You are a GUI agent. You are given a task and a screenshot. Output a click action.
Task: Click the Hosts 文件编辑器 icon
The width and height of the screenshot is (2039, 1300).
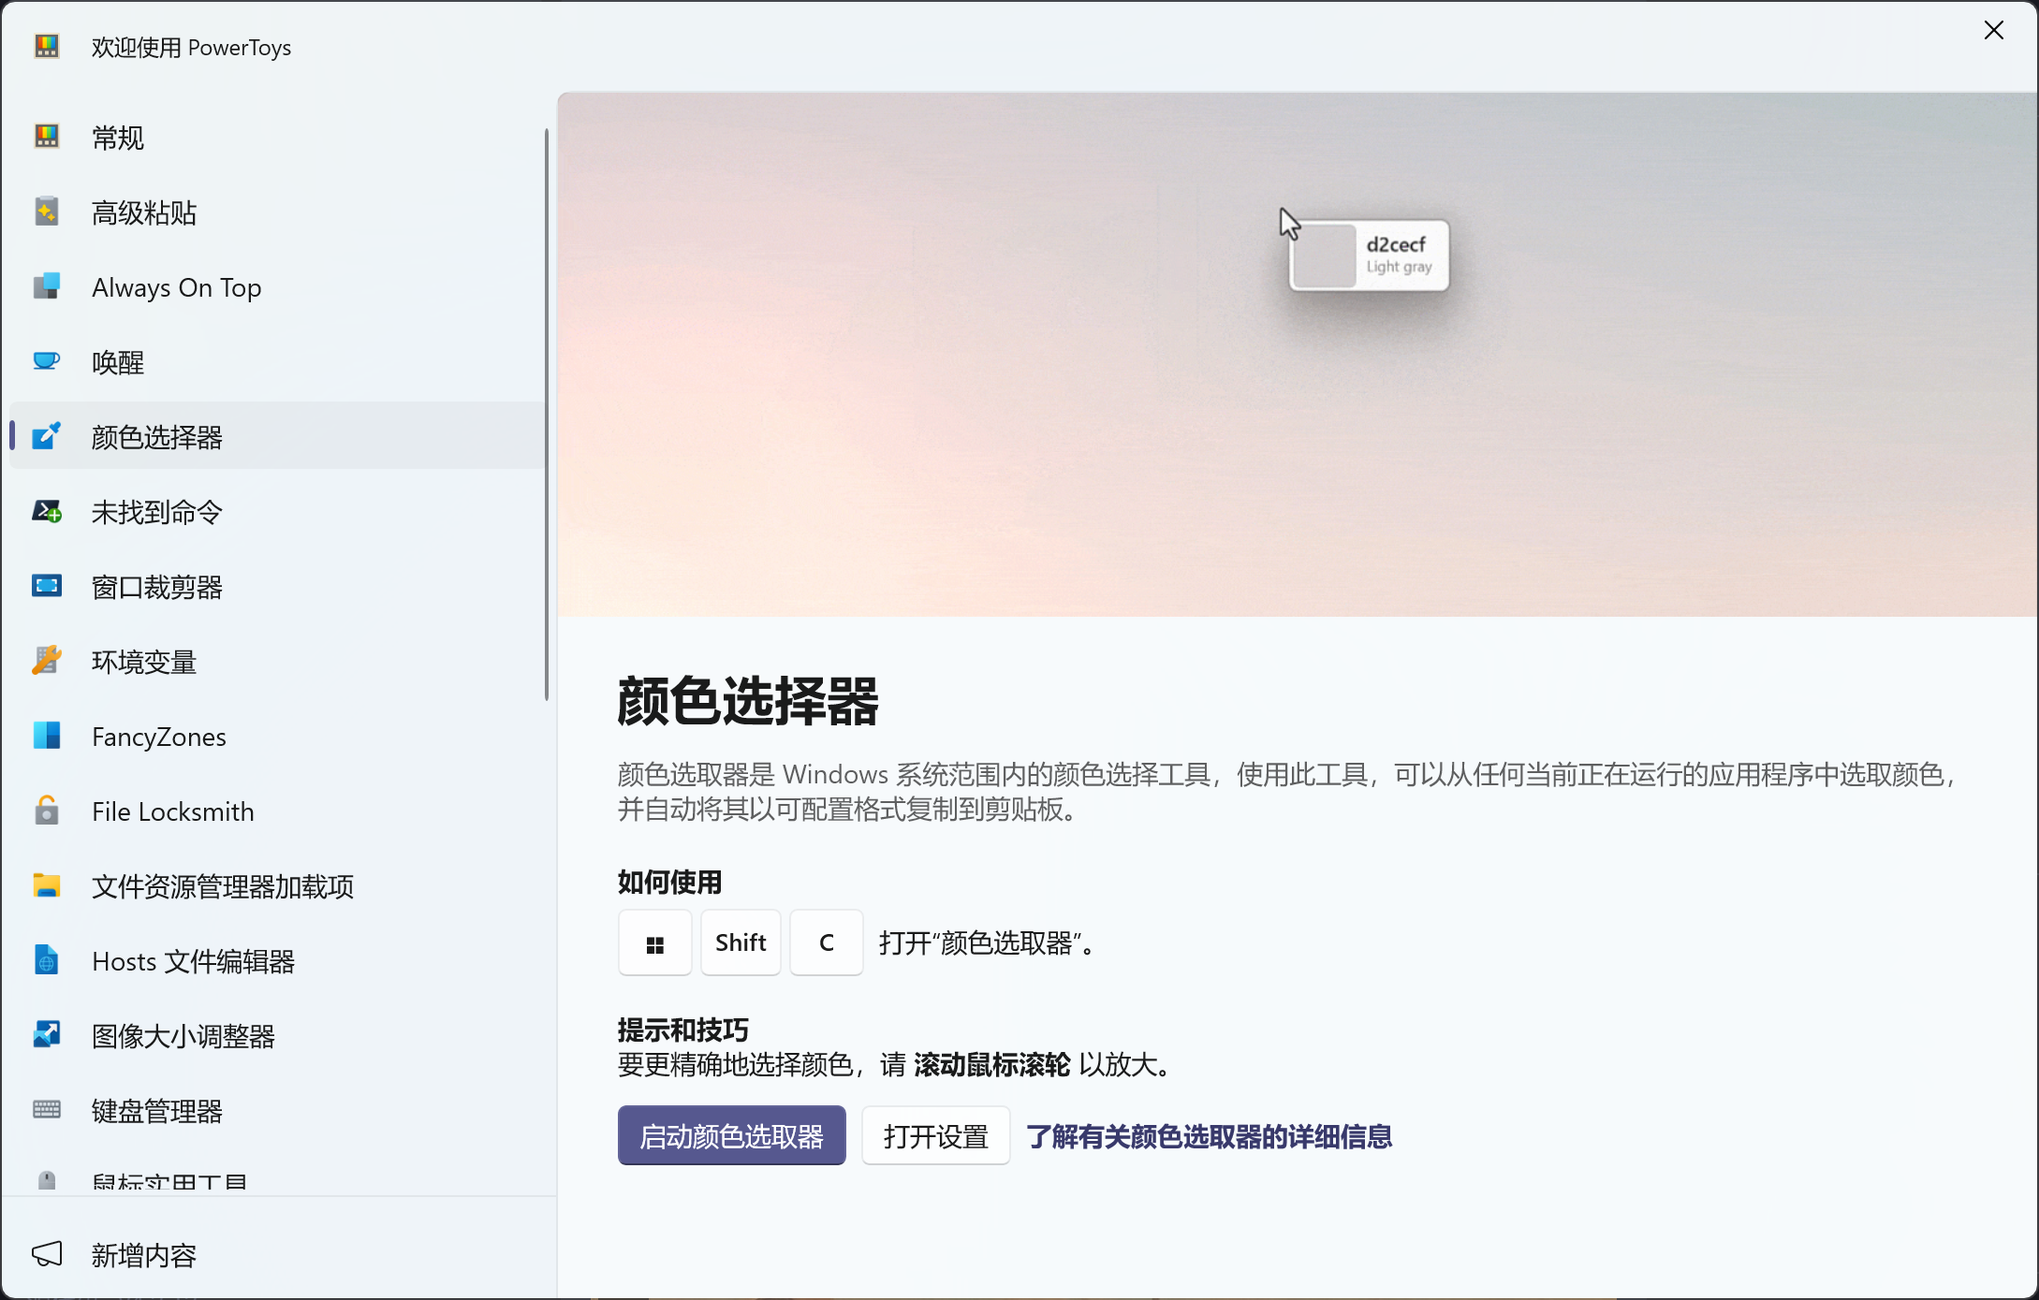click(x=47, y=960)
